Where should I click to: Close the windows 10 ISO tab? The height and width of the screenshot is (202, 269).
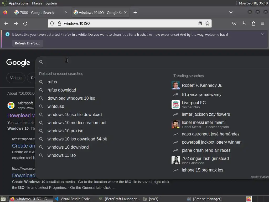click(x=125, y=12)
